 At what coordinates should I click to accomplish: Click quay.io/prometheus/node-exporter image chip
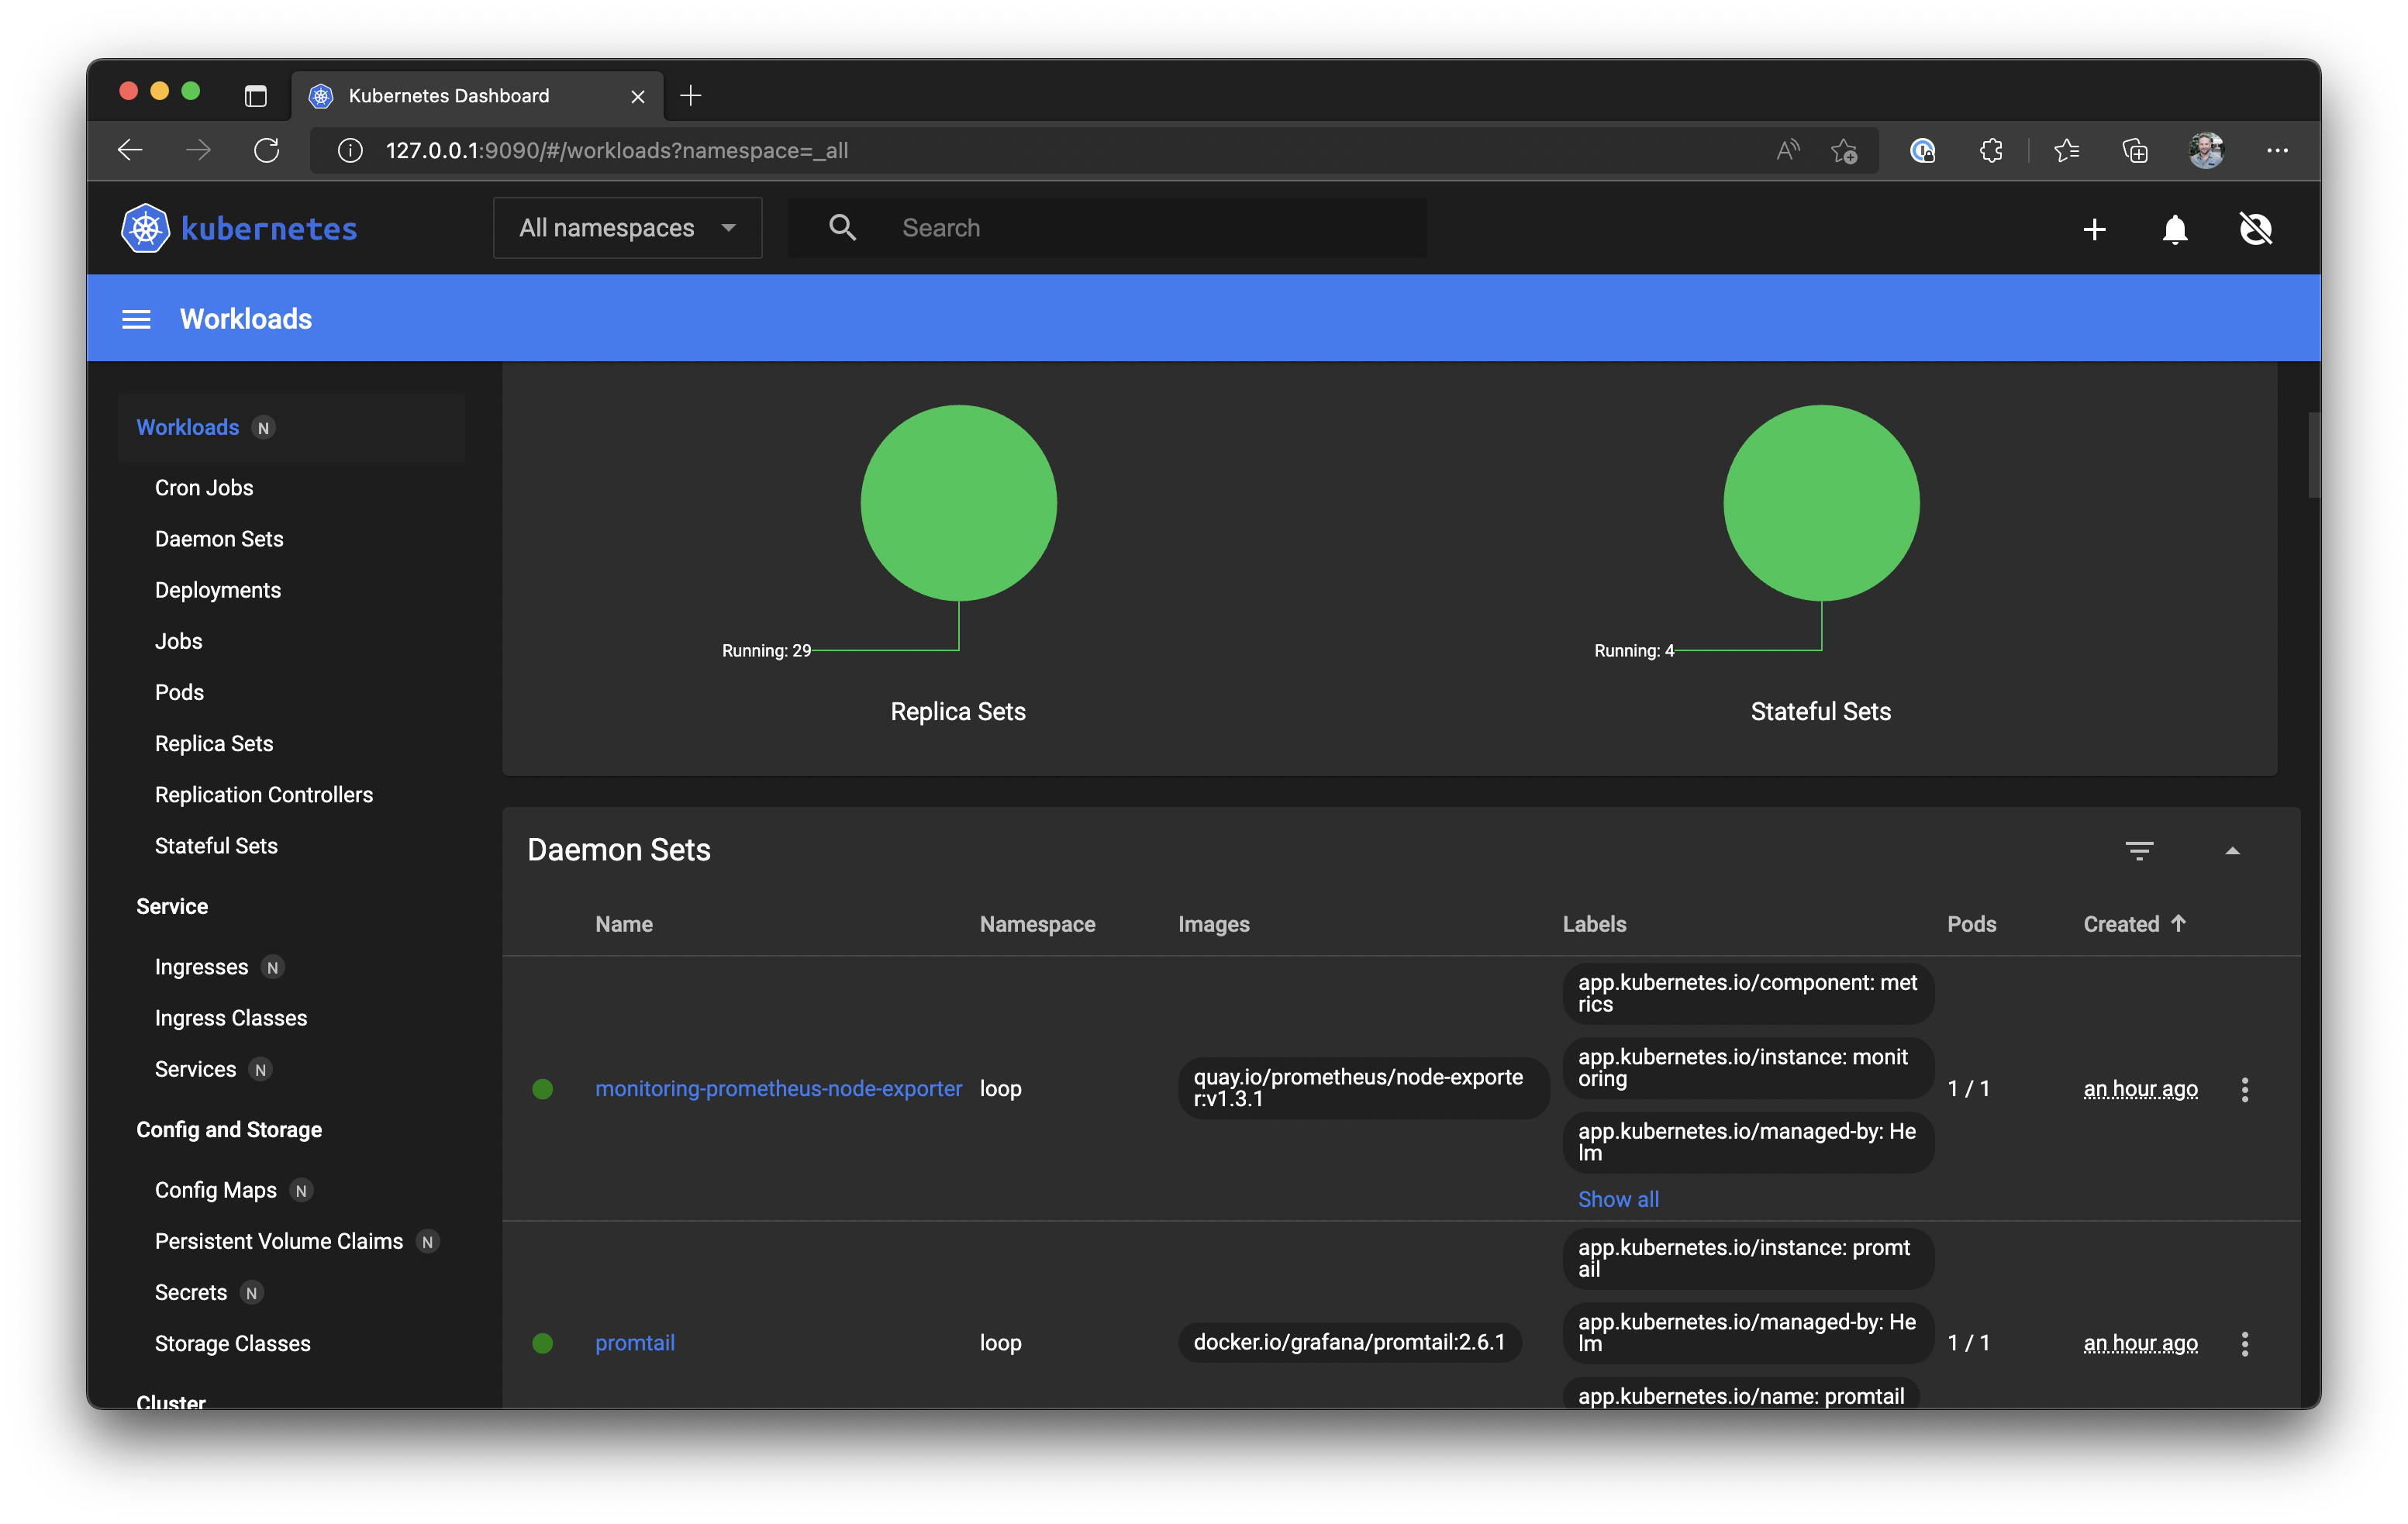tap(1362, 1088)
